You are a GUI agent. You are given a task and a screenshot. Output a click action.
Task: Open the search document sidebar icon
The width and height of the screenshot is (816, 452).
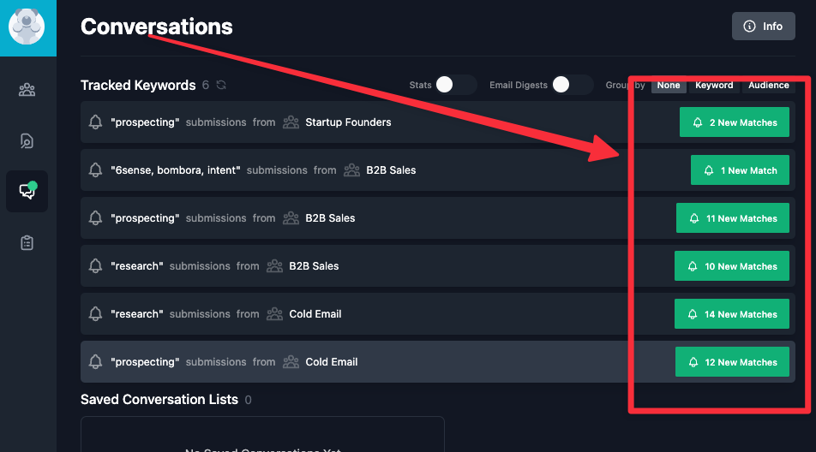27,140
